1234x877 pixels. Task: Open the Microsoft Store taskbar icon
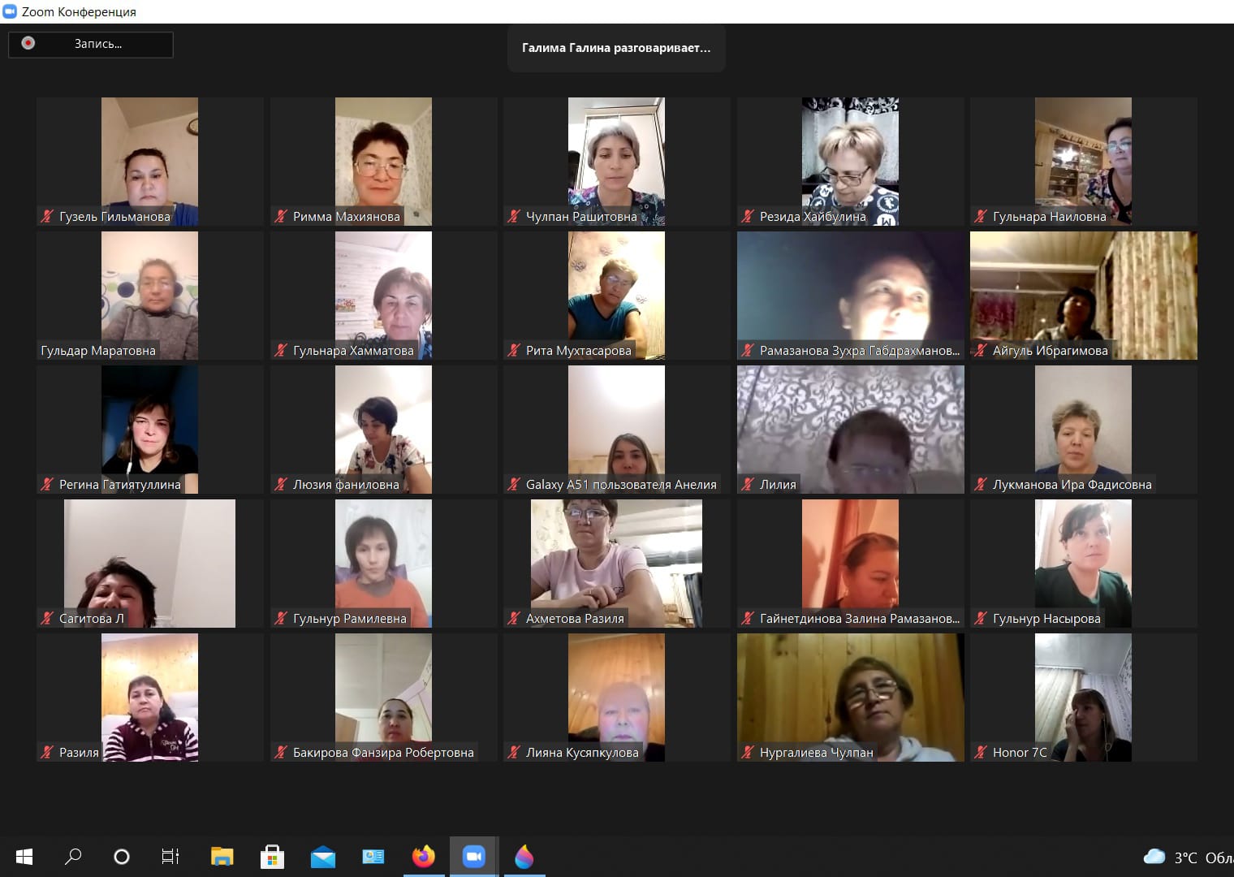pos(272,857)
